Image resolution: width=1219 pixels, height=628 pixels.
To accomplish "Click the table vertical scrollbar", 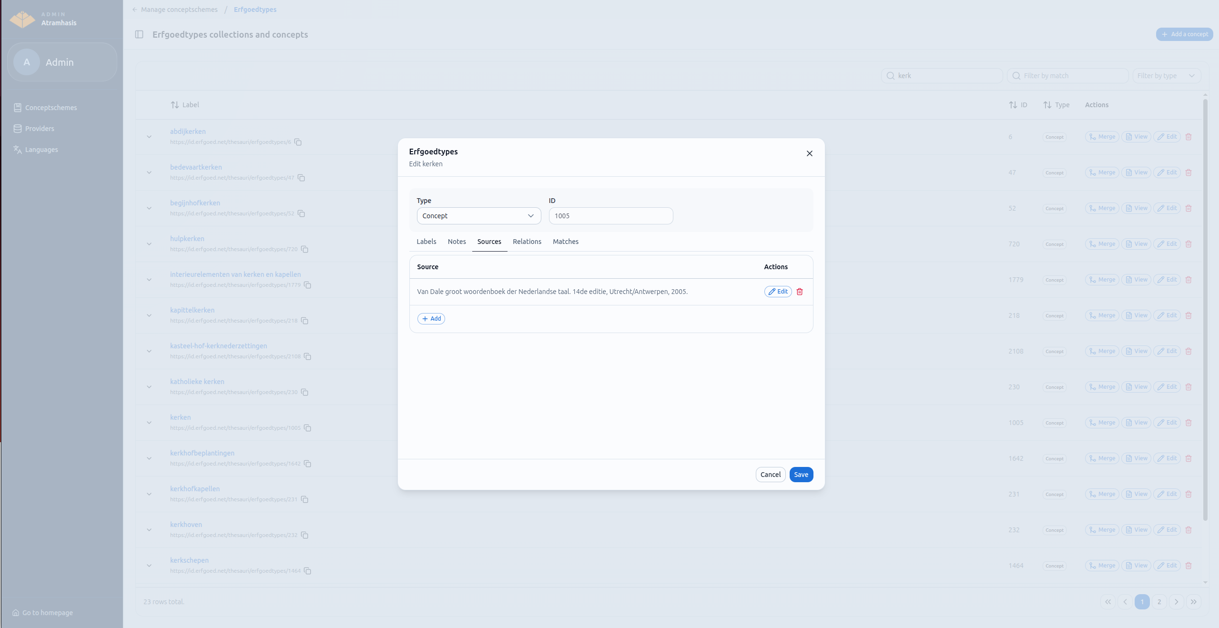I will (1205, 310).
